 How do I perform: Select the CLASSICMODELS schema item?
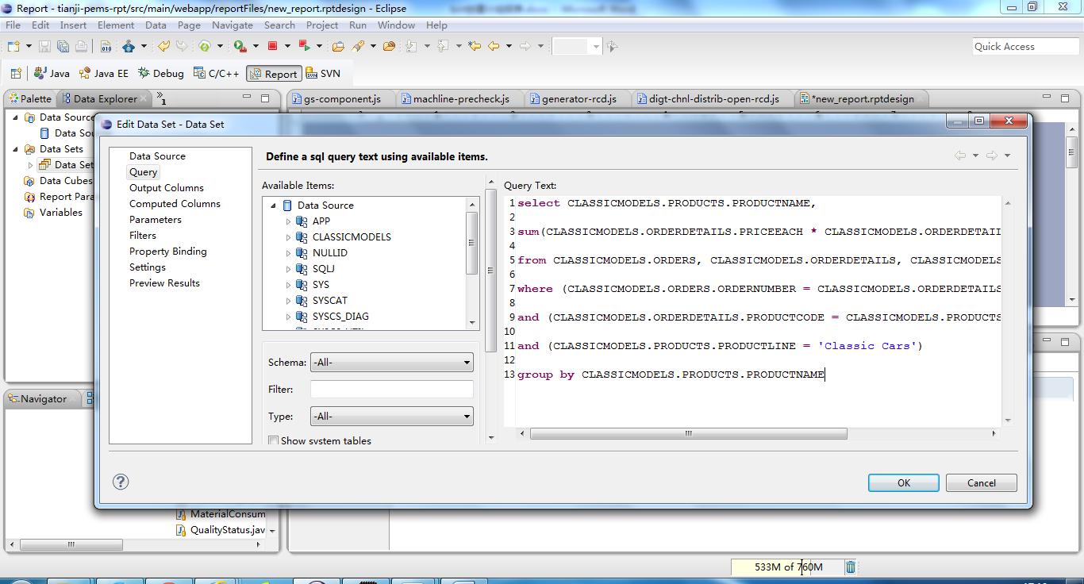pyautogui.click(x=352, y=236)
